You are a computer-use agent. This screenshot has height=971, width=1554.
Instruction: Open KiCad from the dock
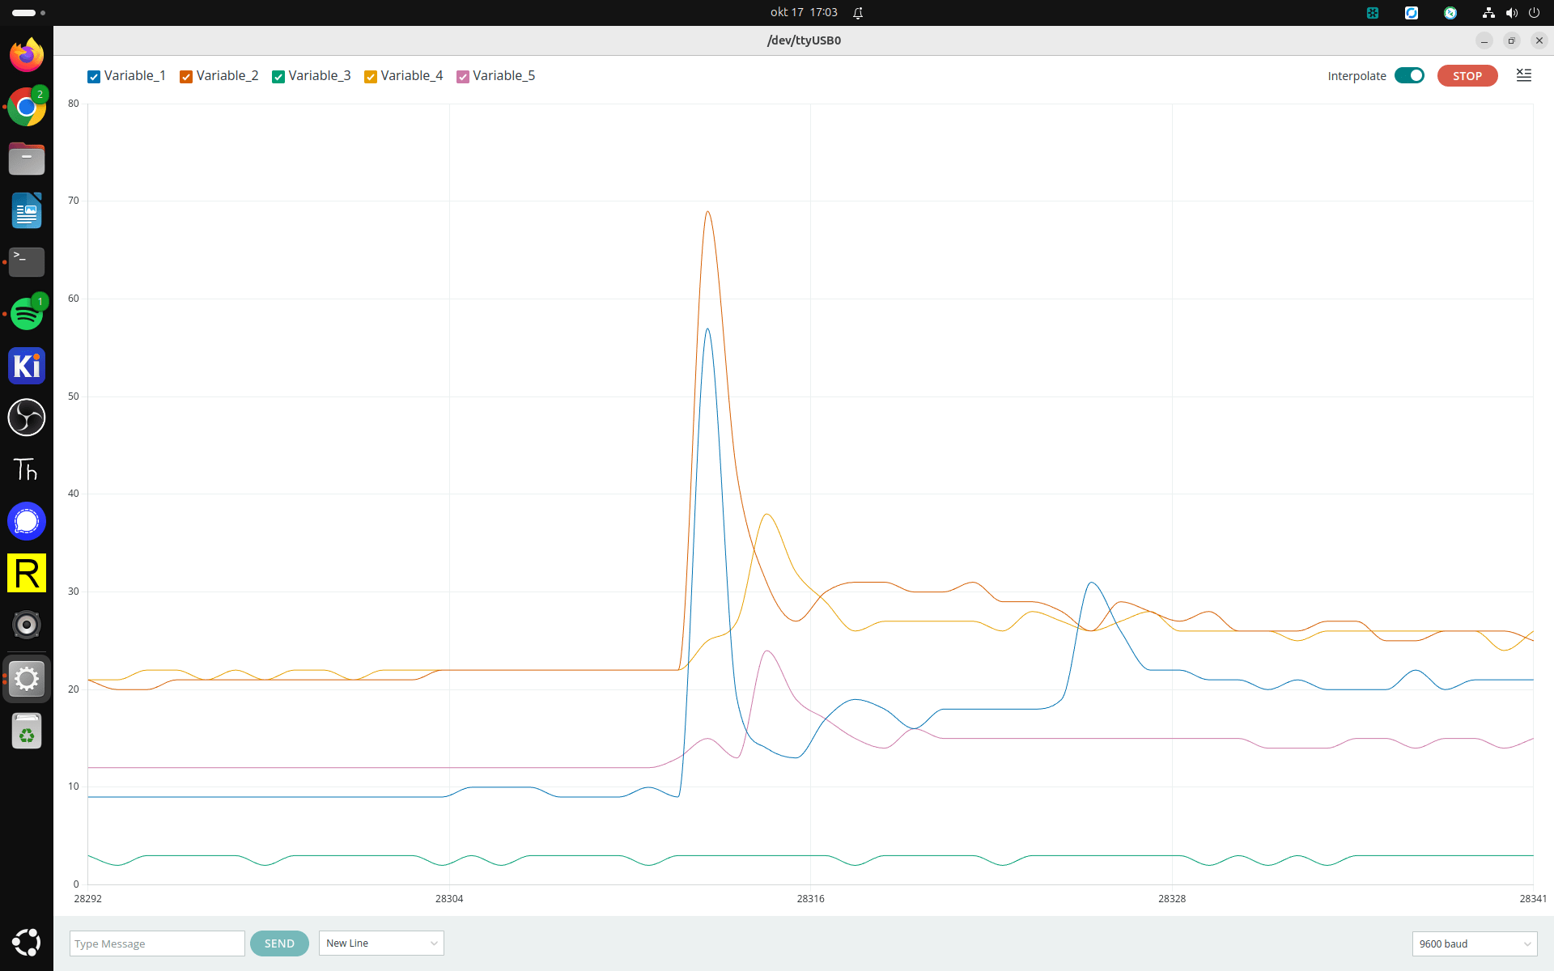point(27,366)
